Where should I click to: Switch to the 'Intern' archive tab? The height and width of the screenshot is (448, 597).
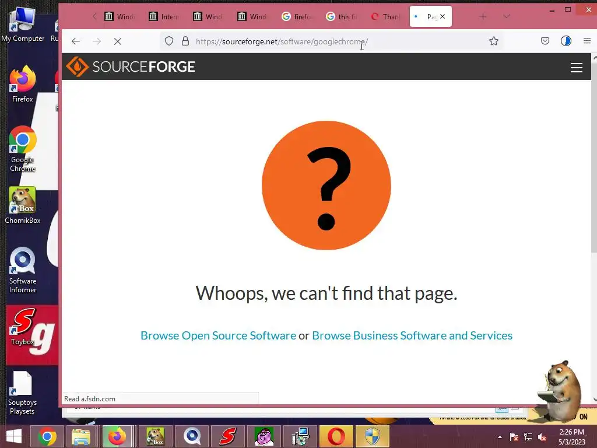click(x=164, y=16)
